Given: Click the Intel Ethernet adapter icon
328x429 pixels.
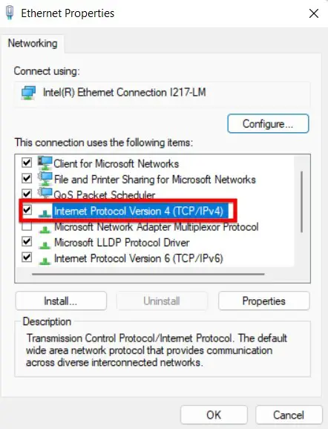Looking at the screenshot, I should pos(29,93).
